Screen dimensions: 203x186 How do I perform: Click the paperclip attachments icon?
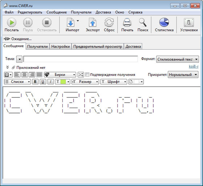point(13,67)
